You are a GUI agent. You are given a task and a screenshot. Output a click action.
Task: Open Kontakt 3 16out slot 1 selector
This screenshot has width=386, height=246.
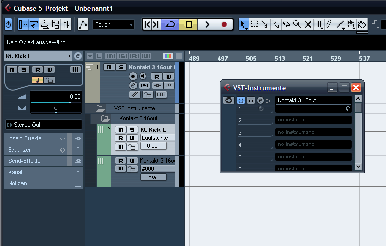pyautogui.click(x=313, y=100)
